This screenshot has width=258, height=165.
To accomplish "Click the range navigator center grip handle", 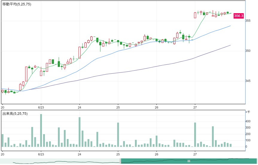I will pyautogui.click(x=189, y=161).
